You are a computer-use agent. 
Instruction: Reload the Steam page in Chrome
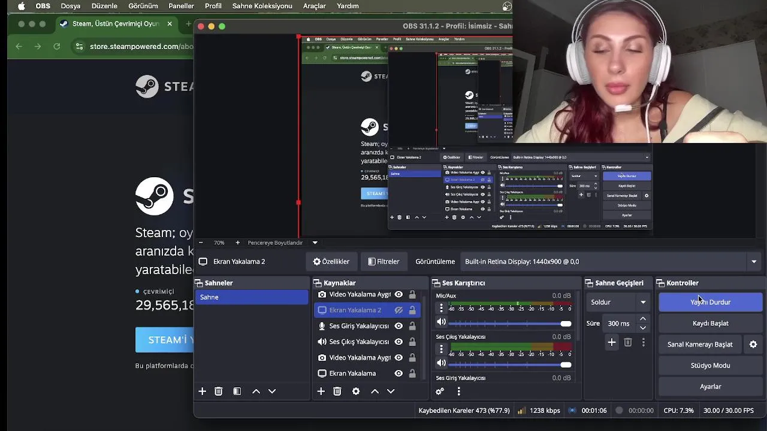(x=56, y=46)
